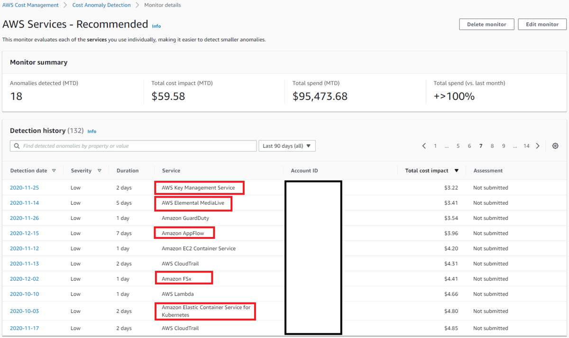This screenshot has height=338, width=569.
Task: Click the $3.41 cost impact value
Action: [451, 203]
